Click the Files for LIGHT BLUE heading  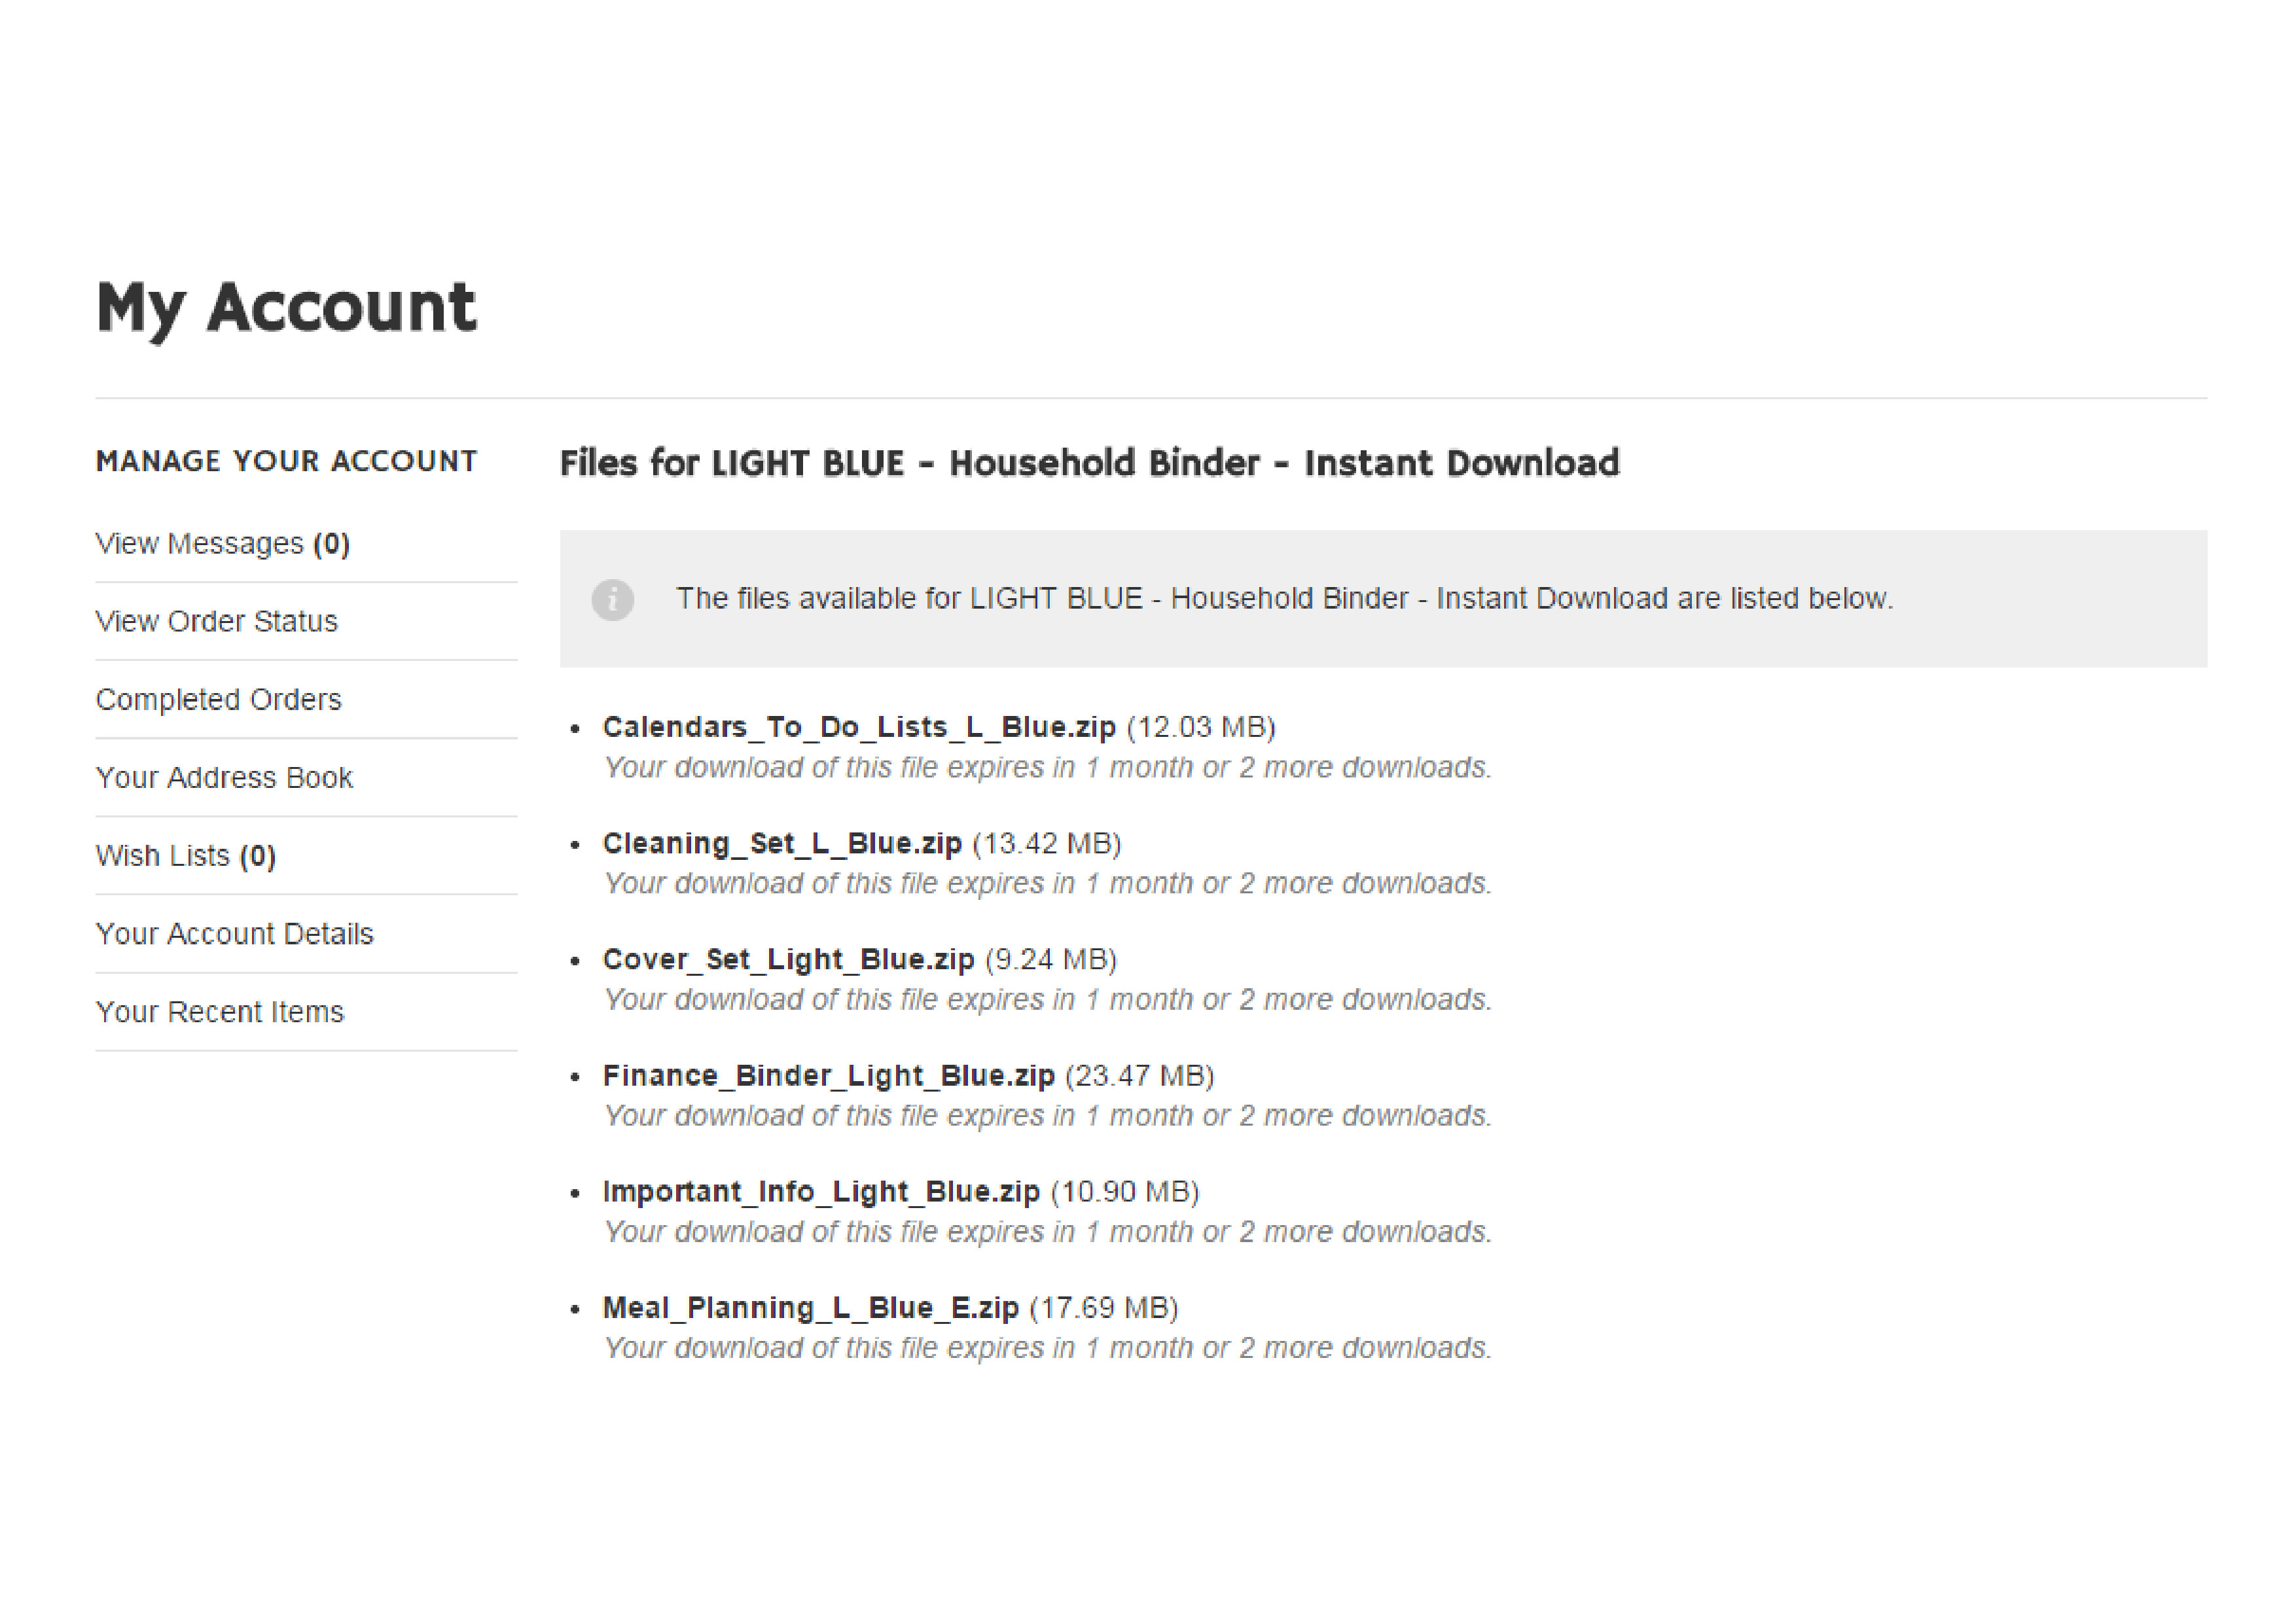1089,463
